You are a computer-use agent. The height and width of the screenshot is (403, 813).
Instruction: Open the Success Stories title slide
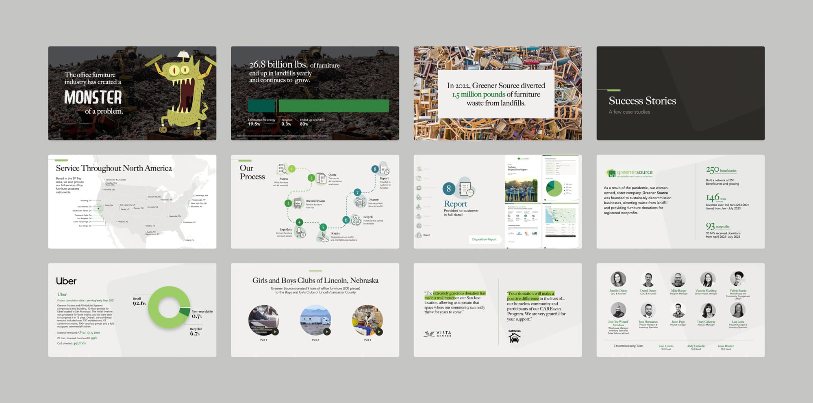coord(680,93)
